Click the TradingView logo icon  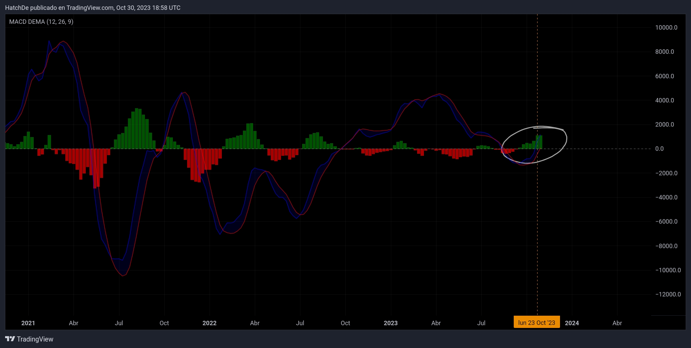(x=10, y=339)
